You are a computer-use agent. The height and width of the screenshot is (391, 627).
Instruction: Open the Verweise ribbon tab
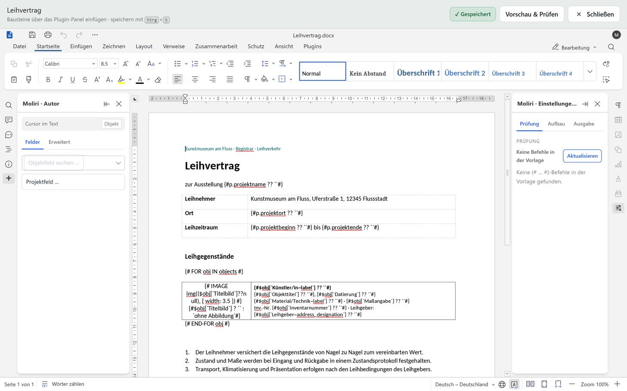pyautogui.click(x=174, y=46)
